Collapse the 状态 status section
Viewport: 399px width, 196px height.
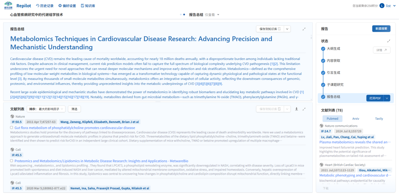pos(389,41)
